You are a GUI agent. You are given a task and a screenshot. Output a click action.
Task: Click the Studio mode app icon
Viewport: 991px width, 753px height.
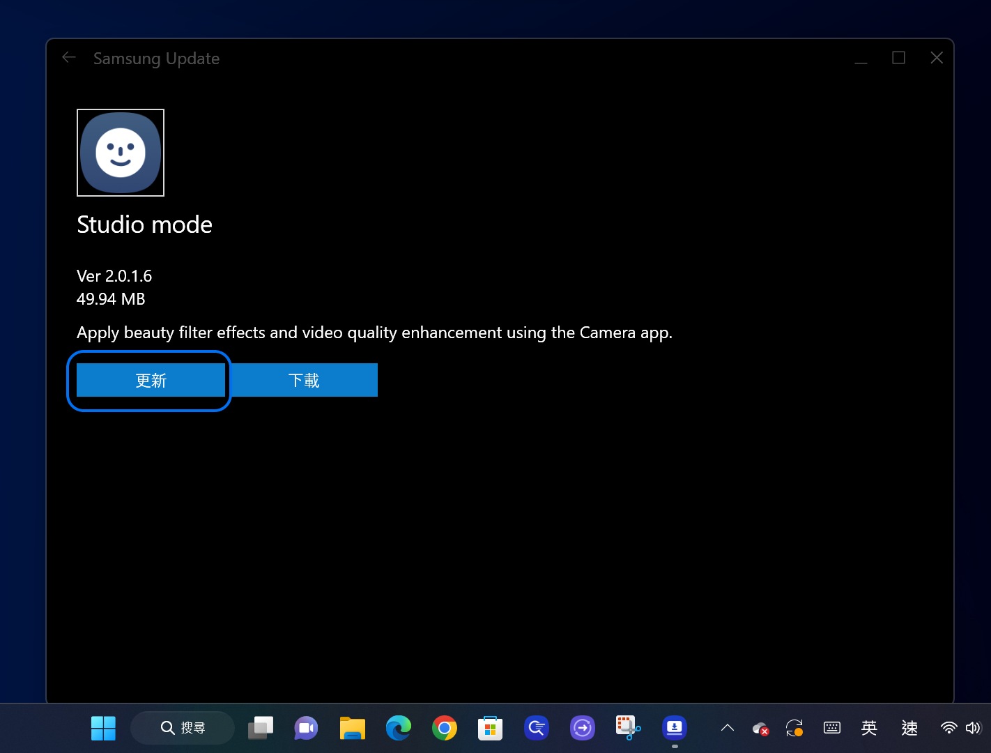pos(121,153)
